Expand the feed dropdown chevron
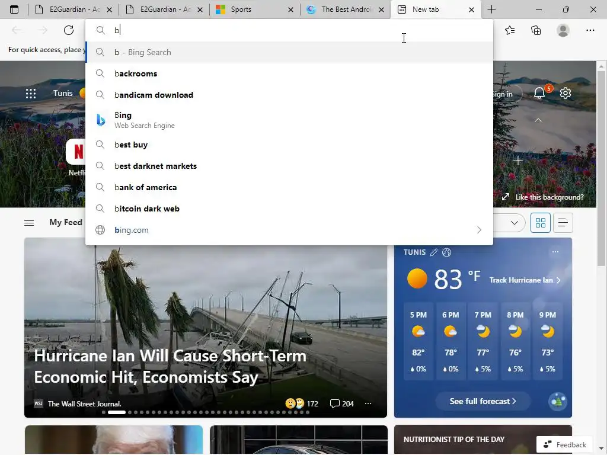The image size is (607, 455). (x=514, y=223)
